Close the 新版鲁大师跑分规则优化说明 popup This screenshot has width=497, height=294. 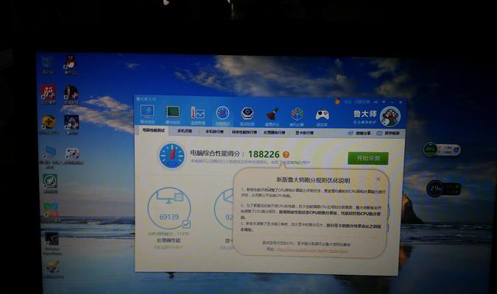pyautogui.click(x=378, y=179)
